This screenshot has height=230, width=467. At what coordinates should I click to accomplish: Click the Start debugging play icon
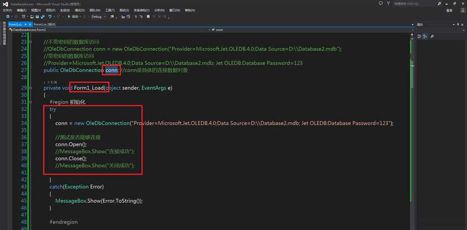point(69,17)
